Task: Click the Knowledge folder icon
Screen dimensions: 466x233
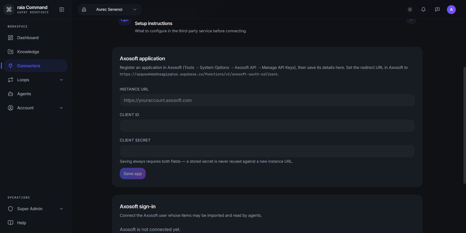Action: click(11, 52)
